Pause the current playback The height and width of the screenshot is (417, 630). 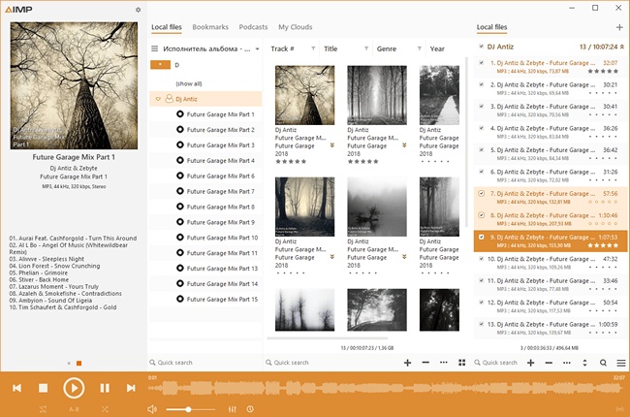[105, 388]
